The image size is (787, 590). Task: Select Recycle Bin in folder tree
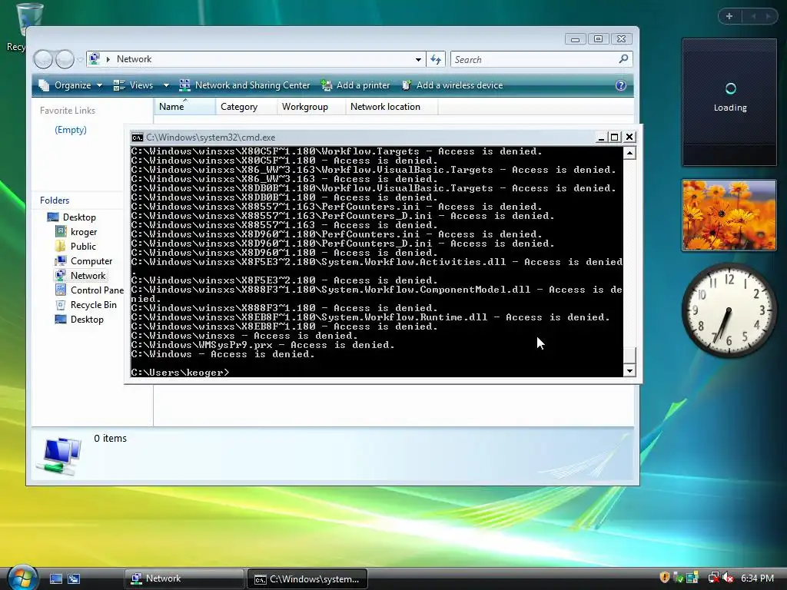coord(86,304)
